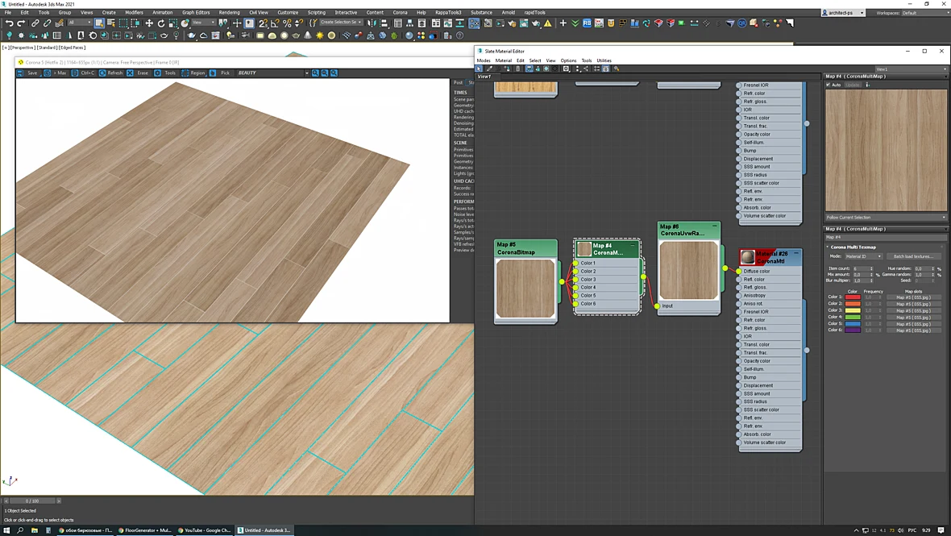Open the Rendering menu

pos(229,12)
